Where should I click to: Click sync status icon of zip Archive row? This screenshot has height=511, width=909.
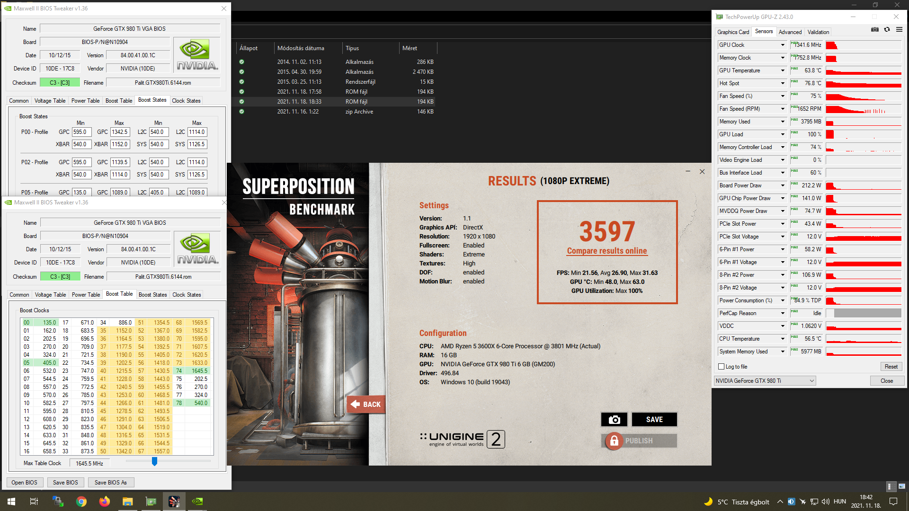click(x=241, y=112)
